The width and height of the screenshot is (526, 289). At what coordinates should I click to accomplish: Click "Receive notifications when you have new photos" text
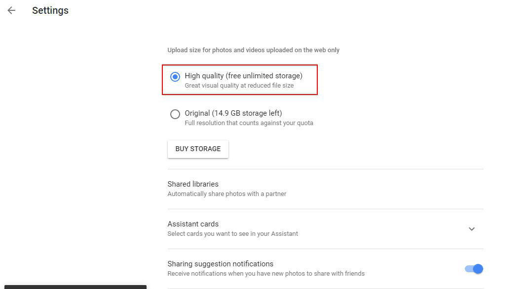pyautogui.click(x=266, y=274)
